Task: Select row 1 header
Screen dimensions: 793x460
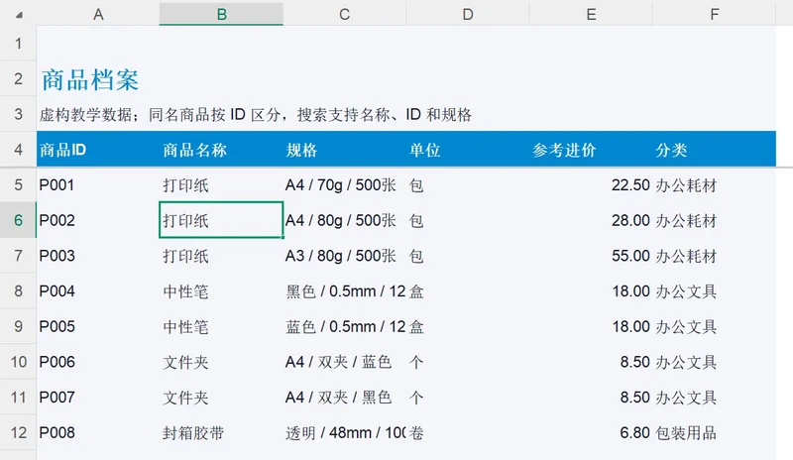Action: (18, 43)
